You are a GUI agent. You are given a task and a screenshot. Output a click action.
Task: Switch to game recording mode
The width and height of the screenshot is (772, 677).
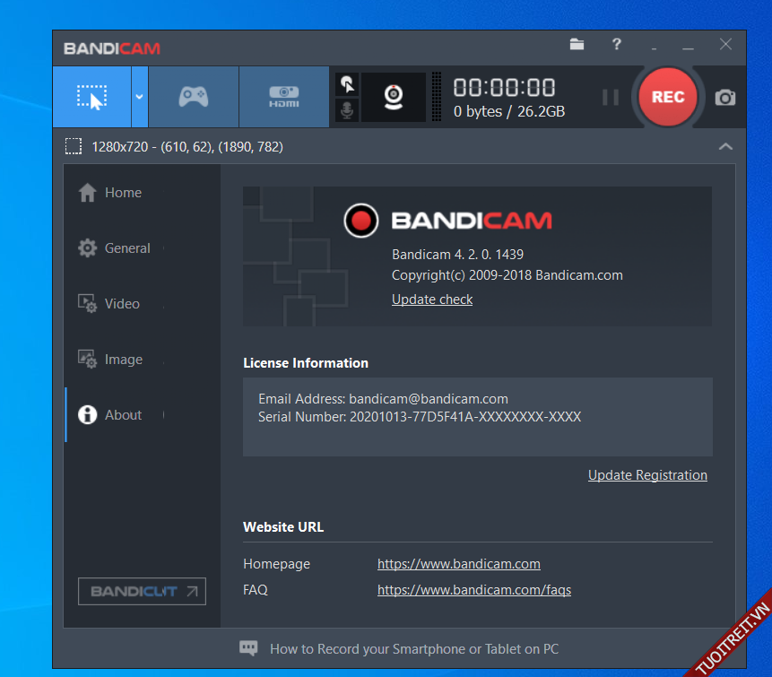[x=194, y=97]
